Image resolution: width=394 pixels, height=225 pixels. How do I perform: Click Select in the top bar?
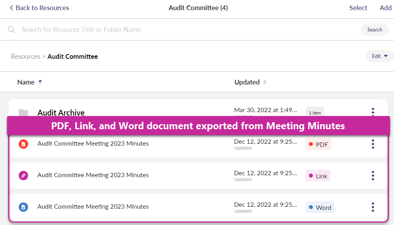(x=358, y=8)
